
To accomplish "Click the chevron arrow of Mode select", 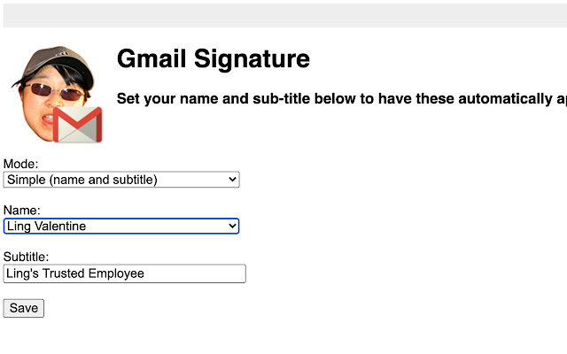I will tap(232, 180).
